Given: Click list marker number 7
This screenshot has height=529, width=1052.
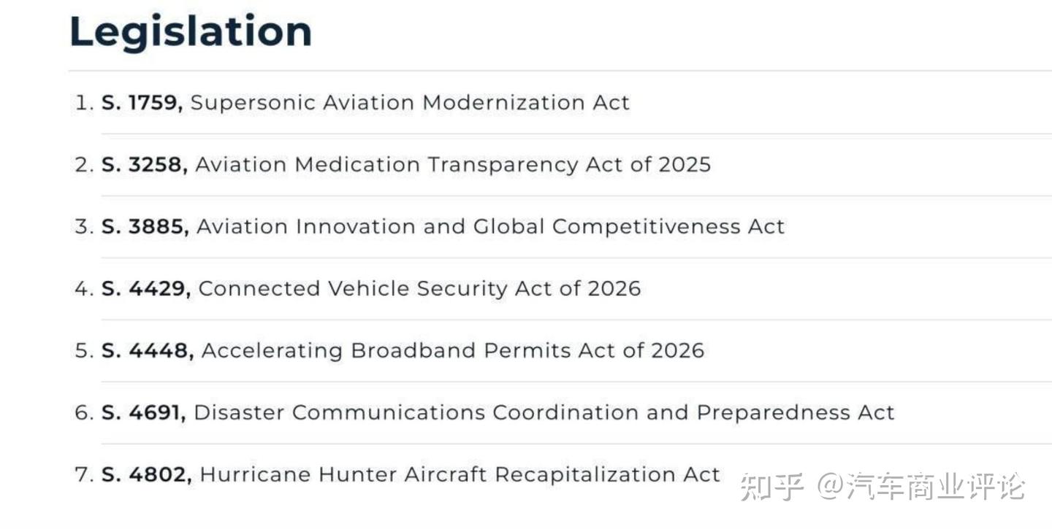Looking at the screenshot, I should [x=85, y=475].
